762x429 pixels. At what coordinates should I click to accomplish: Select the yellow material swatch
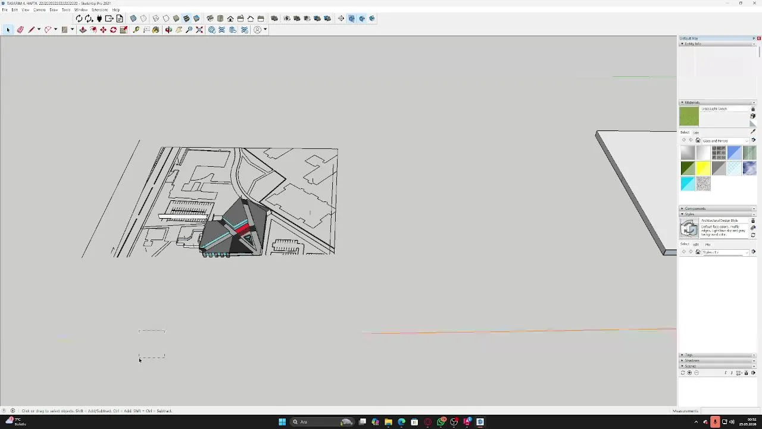click(703, 169)
